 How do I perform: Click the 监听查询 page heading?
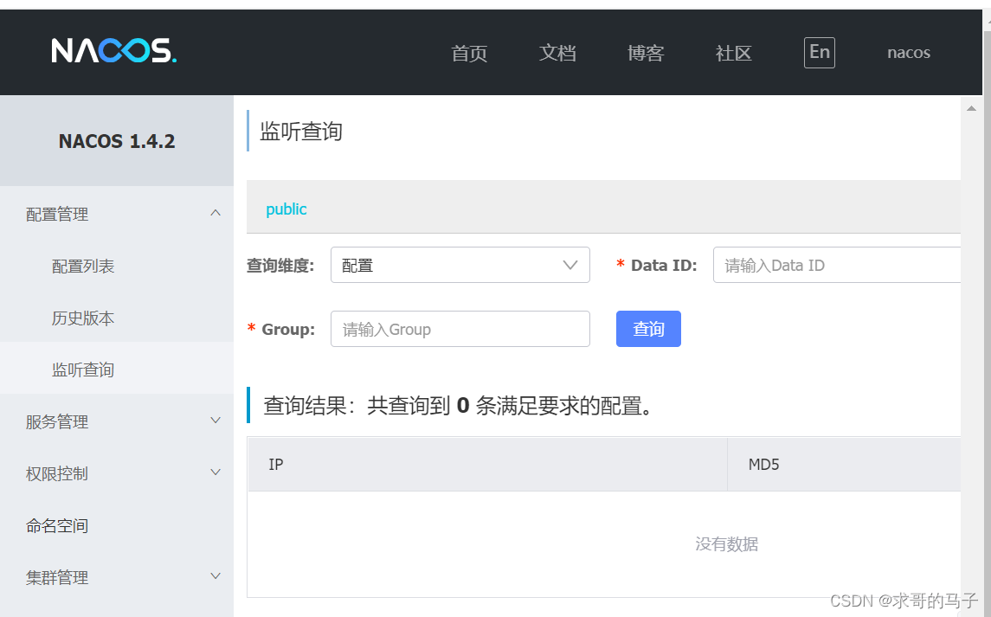tap(301, 132)
